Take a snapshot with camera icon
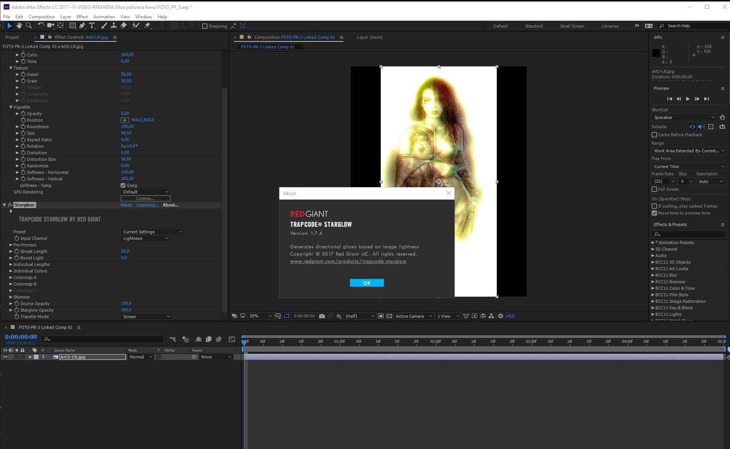The height and width of the screenshot is (449, 730). coord(322,316)
